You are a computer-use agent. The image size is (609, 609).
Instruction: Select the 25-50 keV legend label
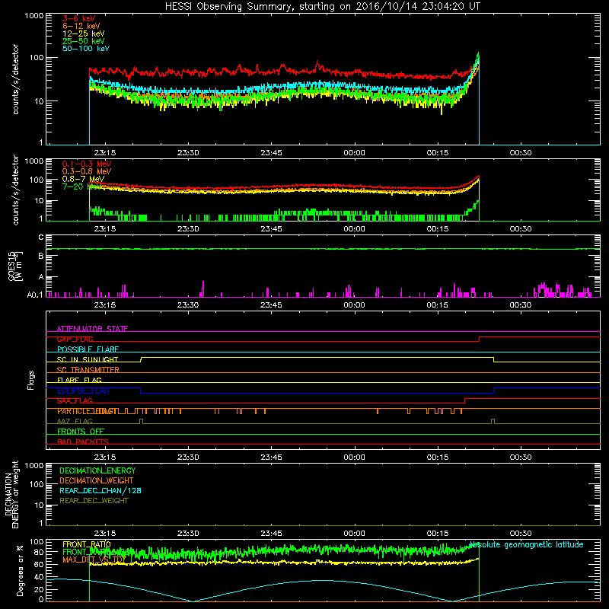[84, 41]
